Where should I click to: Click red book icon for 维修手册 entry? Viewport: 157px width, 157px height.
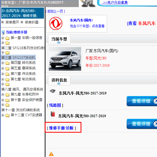pos(53,114)
